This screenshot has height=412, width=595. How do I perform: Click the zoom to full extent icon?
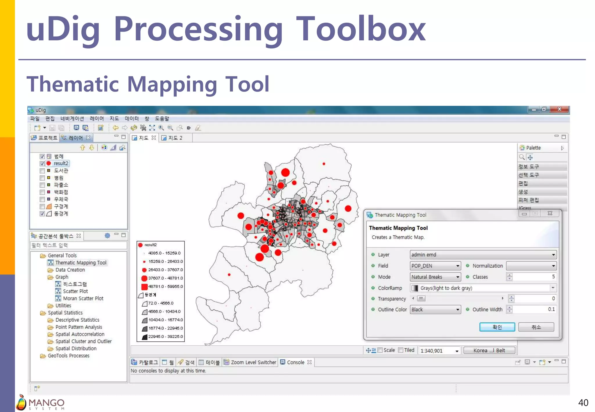click(x=152, y=128)
